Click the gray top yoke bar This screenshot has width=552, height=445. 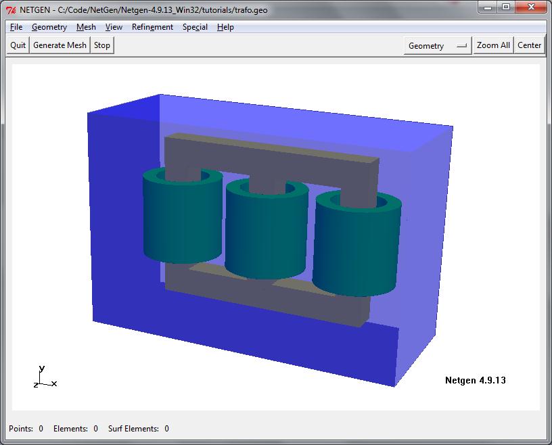tap(271, 158)
